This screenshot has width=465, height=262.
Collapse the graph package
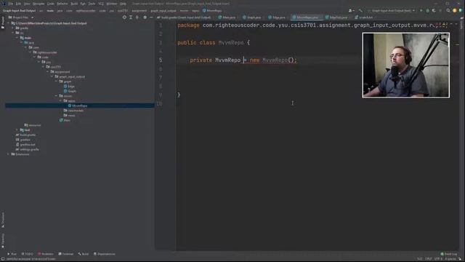point(57,82)
